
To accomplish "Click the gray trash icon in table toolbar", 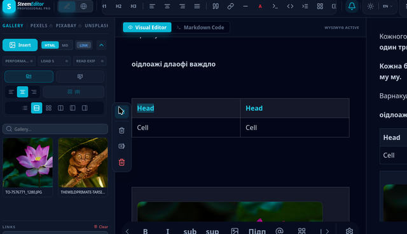I will coord(121,131).
